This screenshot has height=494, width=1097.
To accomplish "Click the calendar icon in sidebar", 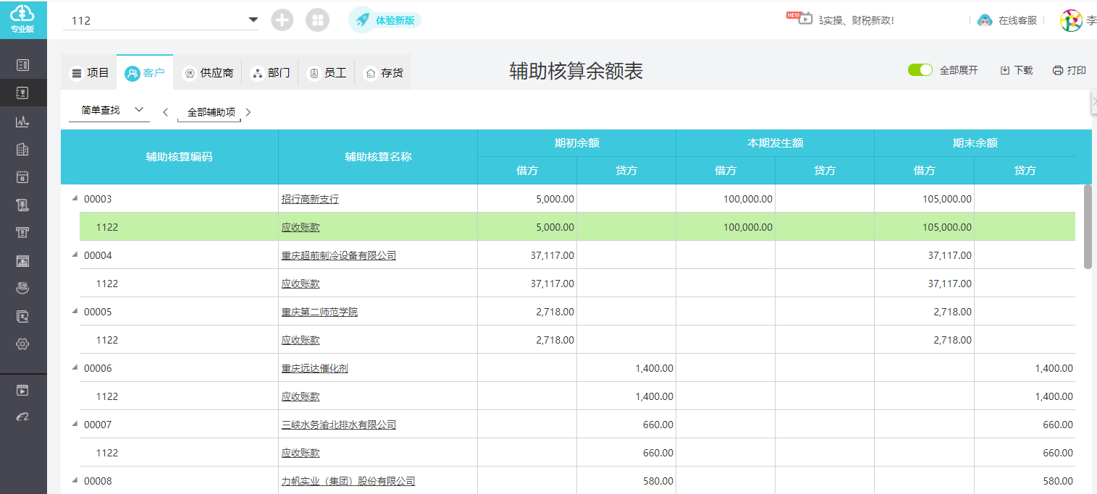I will pos(22,177).
